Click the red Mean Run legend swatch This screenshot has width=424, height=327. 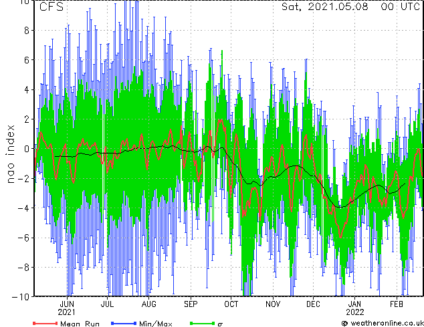[45, 323]
